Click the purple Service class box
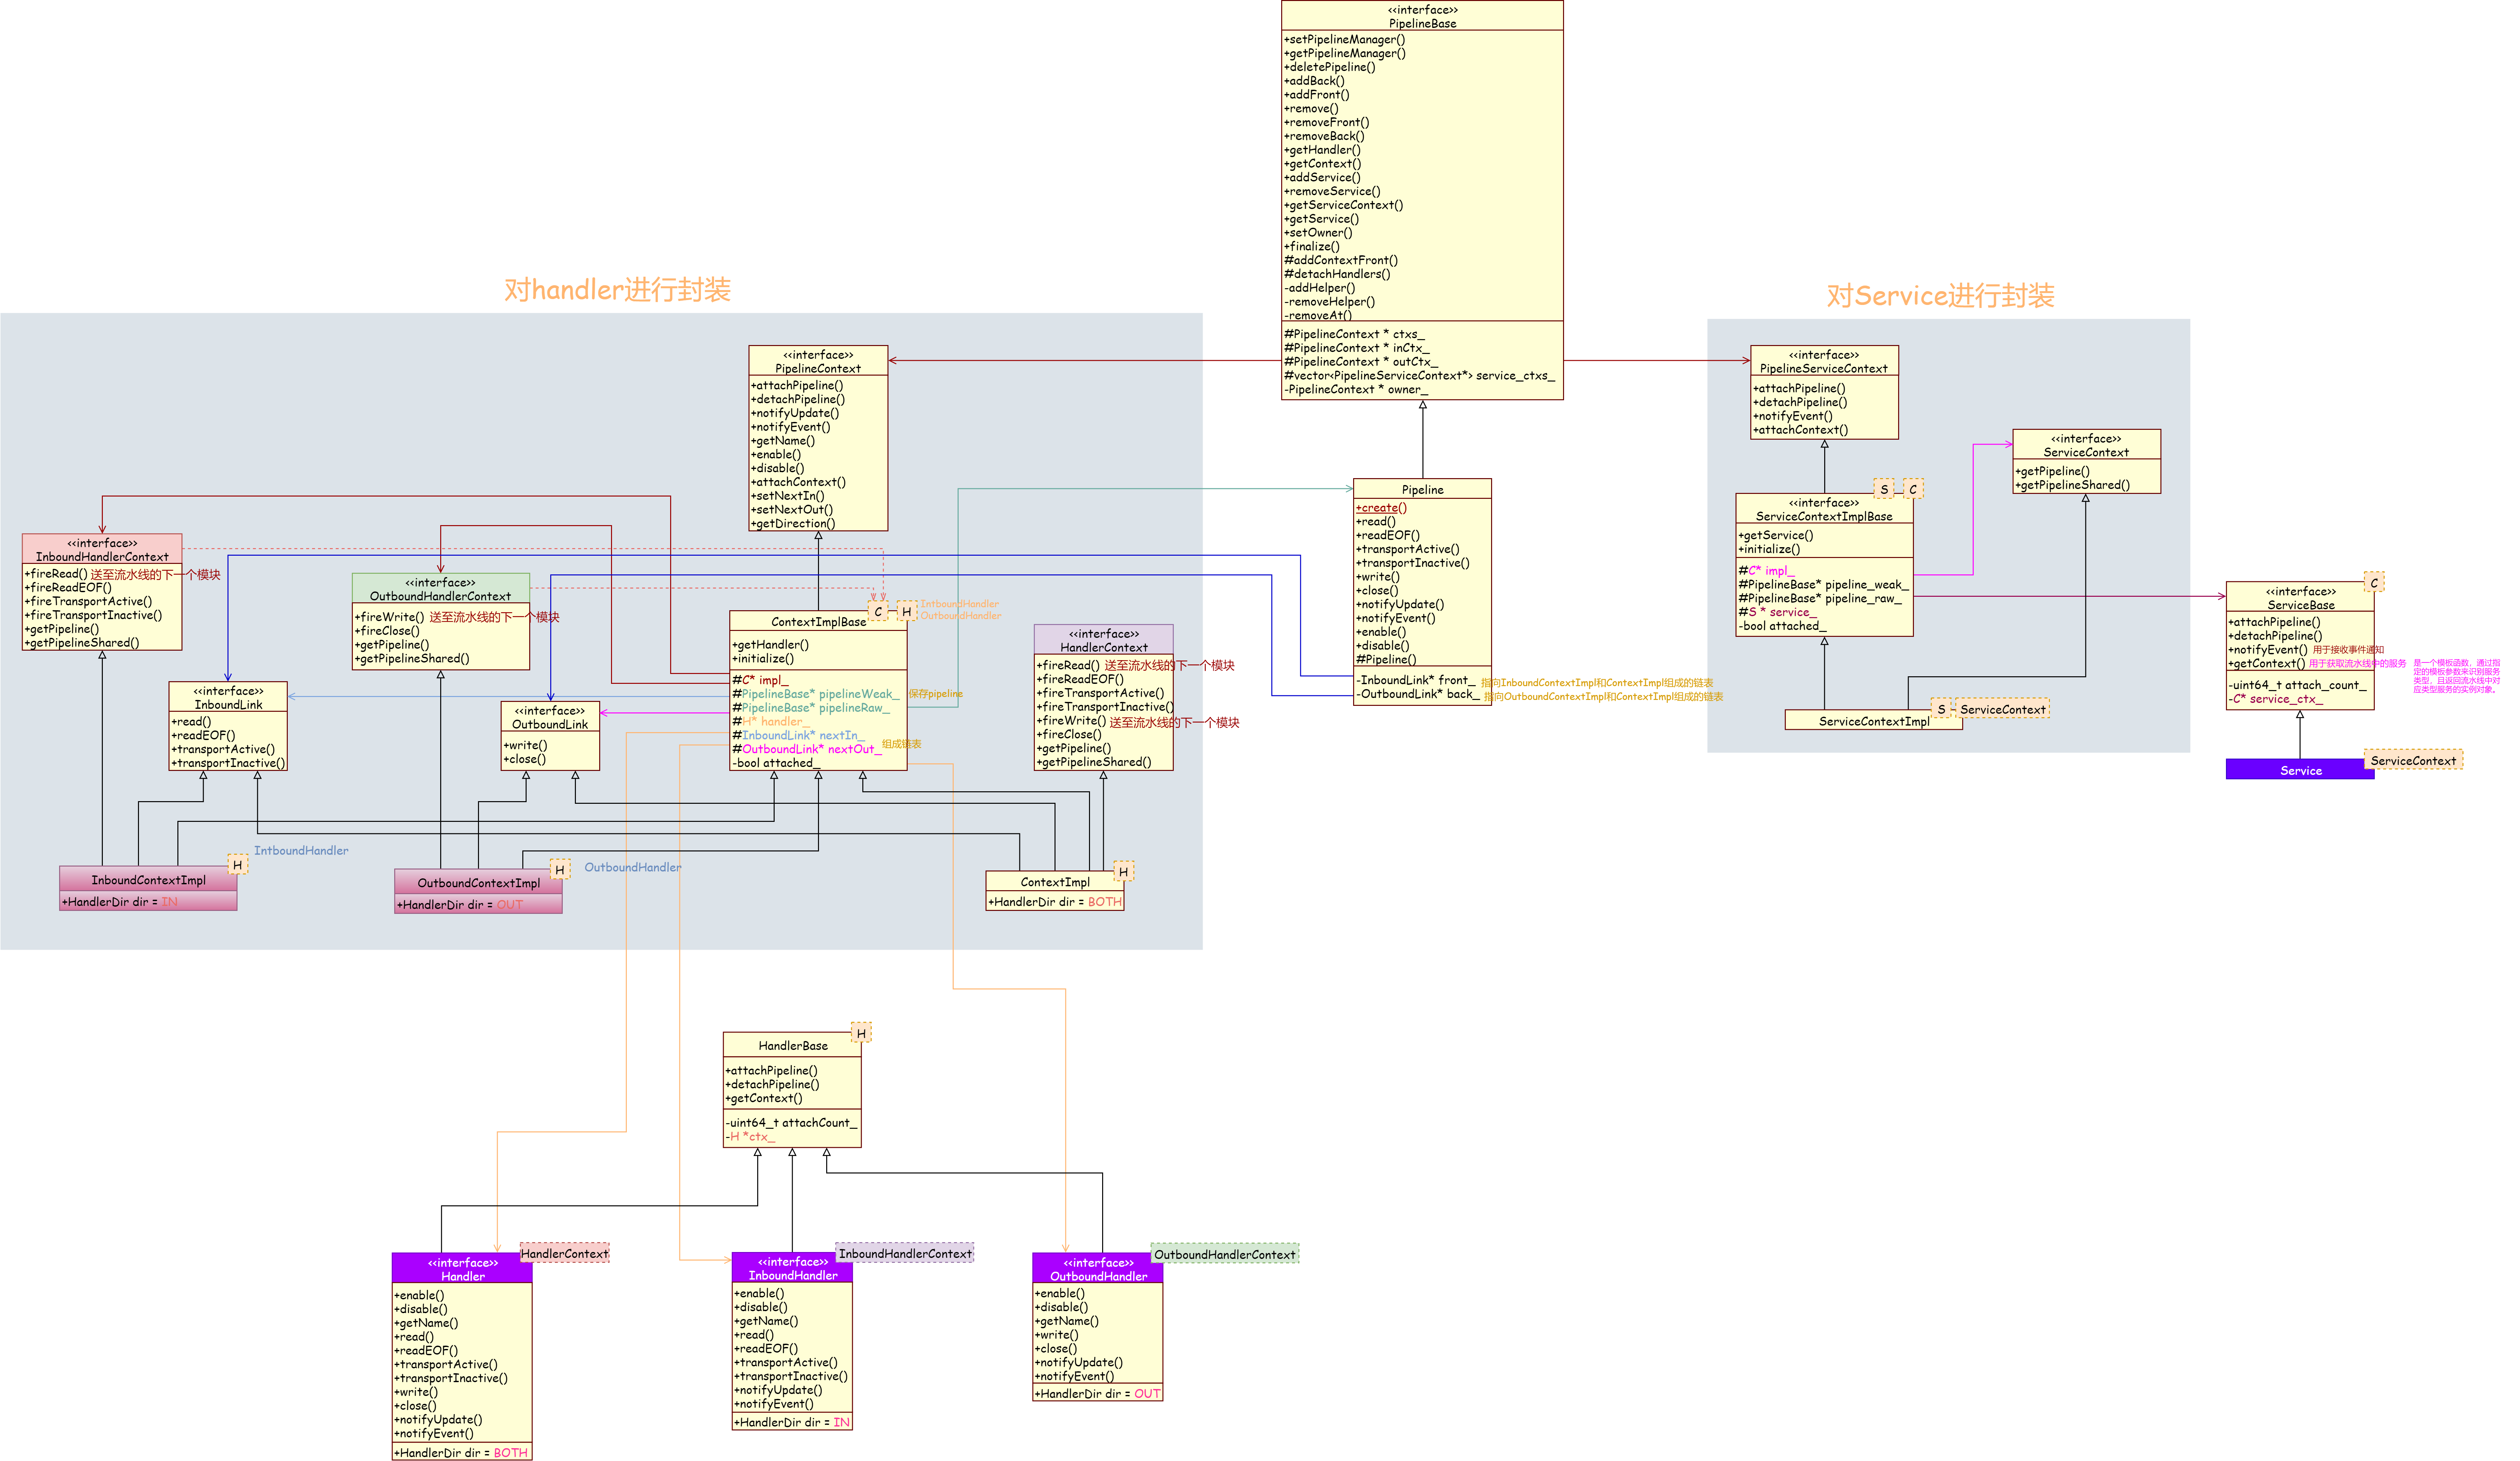This screenshot has height=1461, width=2520. 2300,770
